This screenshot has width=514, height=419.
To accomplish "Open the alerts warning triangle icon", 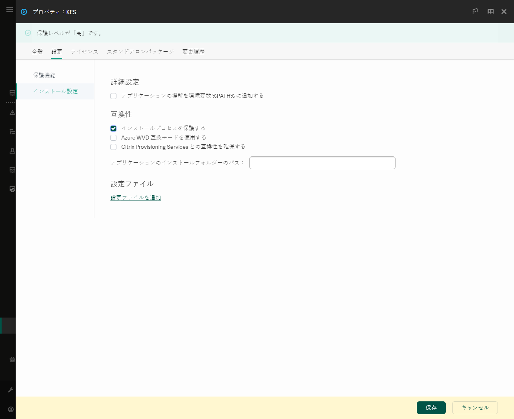I will pos(12,113).
